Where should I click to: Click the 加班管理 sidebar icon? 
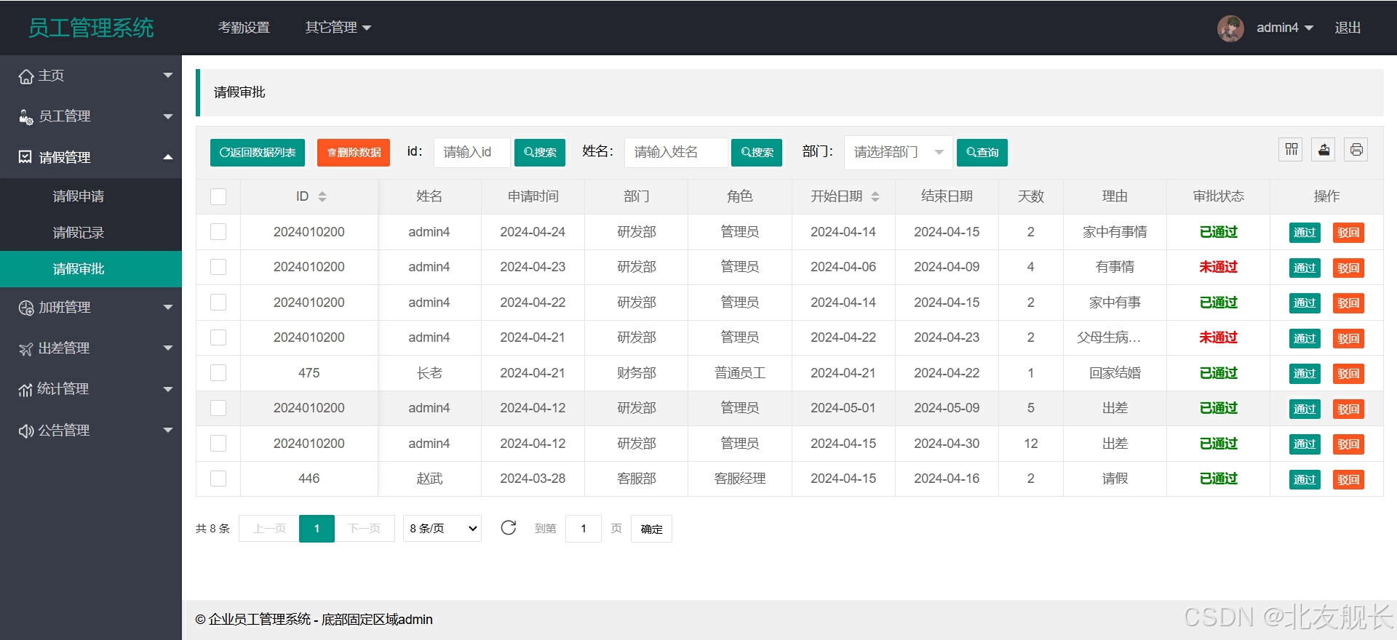[26, 308]
